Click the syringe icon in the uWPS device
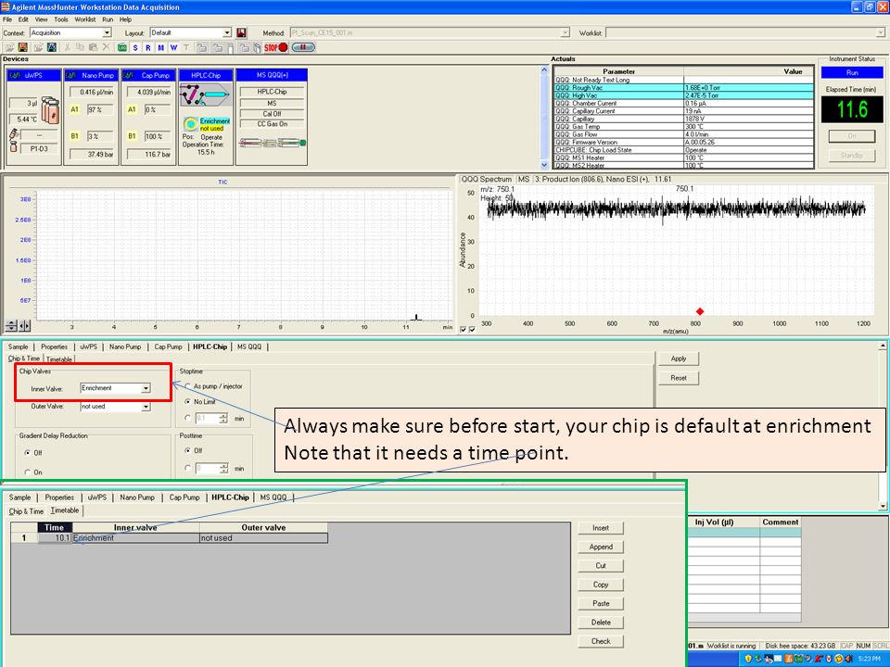890x667 pixels. click(x=14, y=134)
